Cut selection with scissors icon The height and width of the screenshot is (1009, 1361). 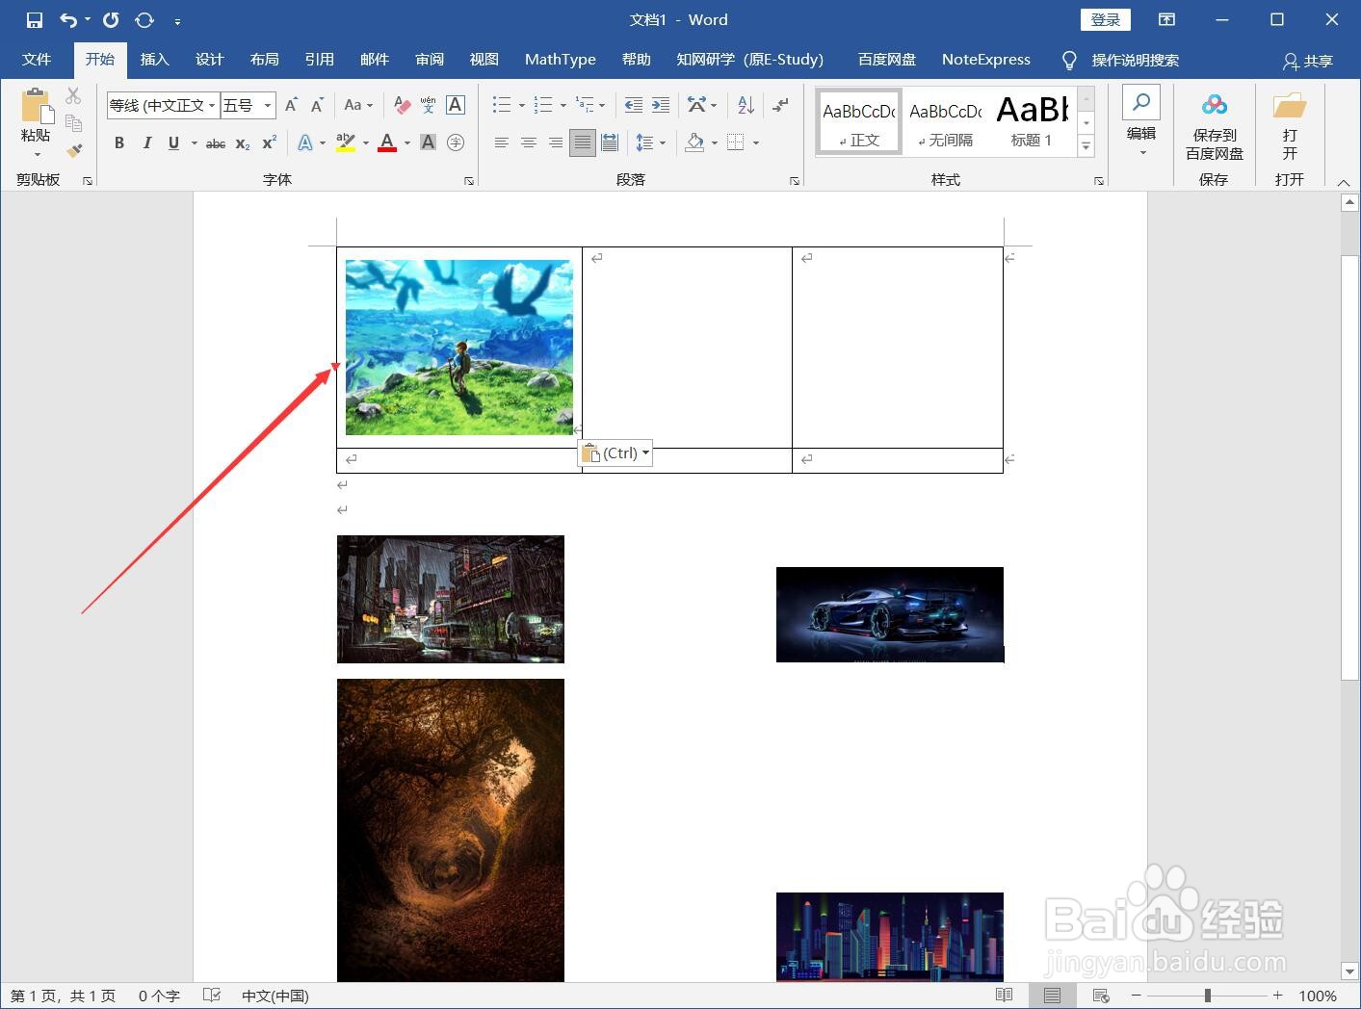[73, 96]
